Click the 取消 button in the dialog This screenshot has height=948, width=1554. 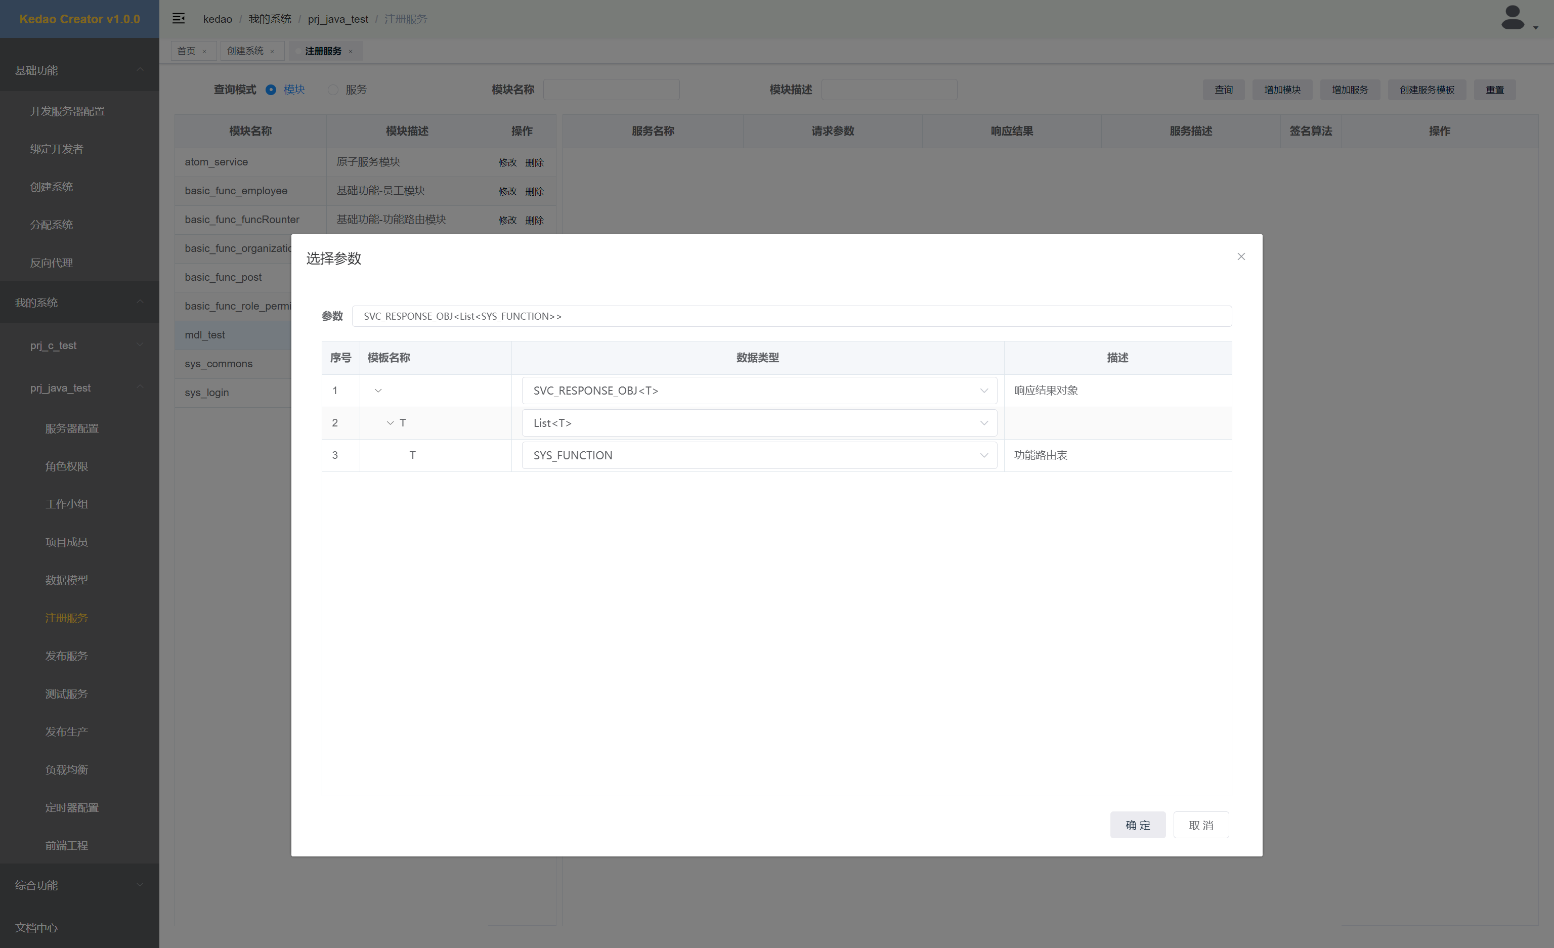point(1200,825)
